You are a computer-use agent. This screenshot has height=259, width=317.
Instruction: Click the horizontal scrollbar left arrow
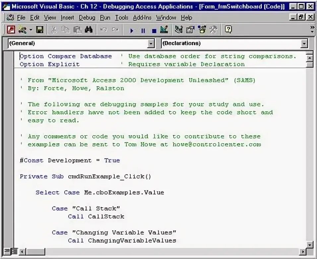[x=22, y=251]
